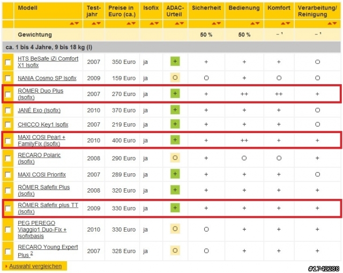Click green ADAC-Urteil badge for RÖMER Duo Plus

(175, 94)
